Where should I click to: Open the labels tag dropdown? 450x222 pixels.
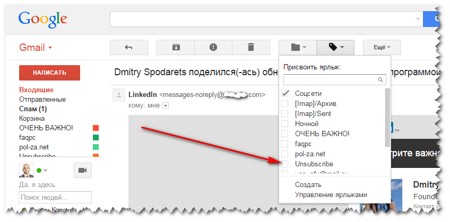335,47
